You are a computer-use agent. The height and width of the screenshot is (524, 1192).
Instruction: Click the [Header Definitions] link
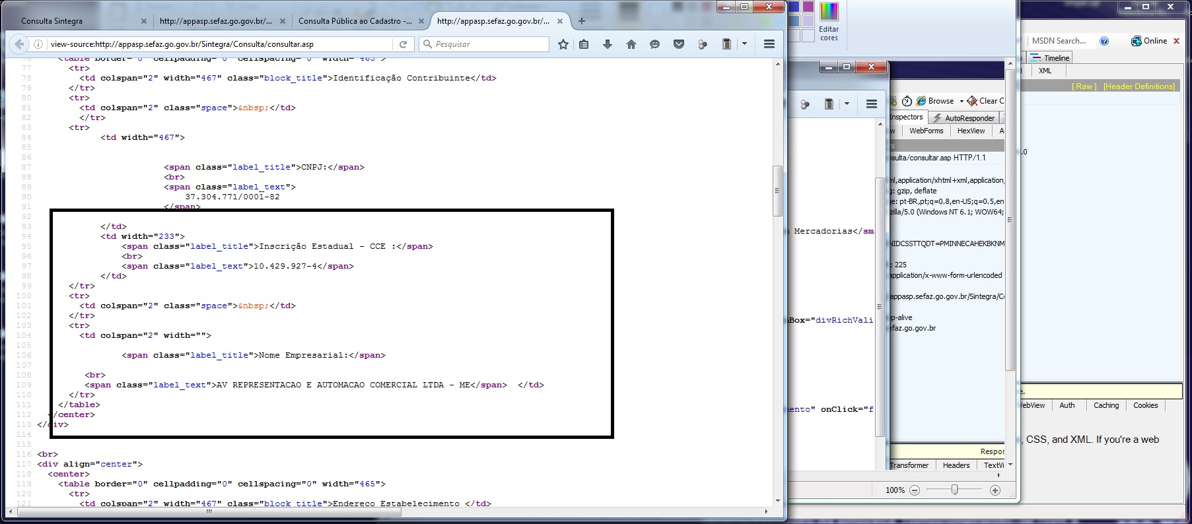(x=1139, y=86)
